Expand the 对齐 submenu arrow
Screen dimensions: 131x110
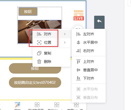point(65,34)
